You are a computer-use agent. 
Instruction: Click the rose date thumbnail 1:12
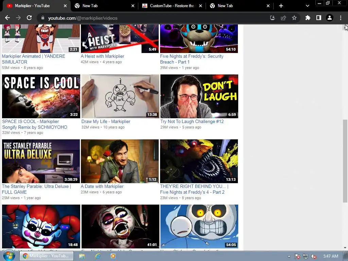[x=120, y=161]
